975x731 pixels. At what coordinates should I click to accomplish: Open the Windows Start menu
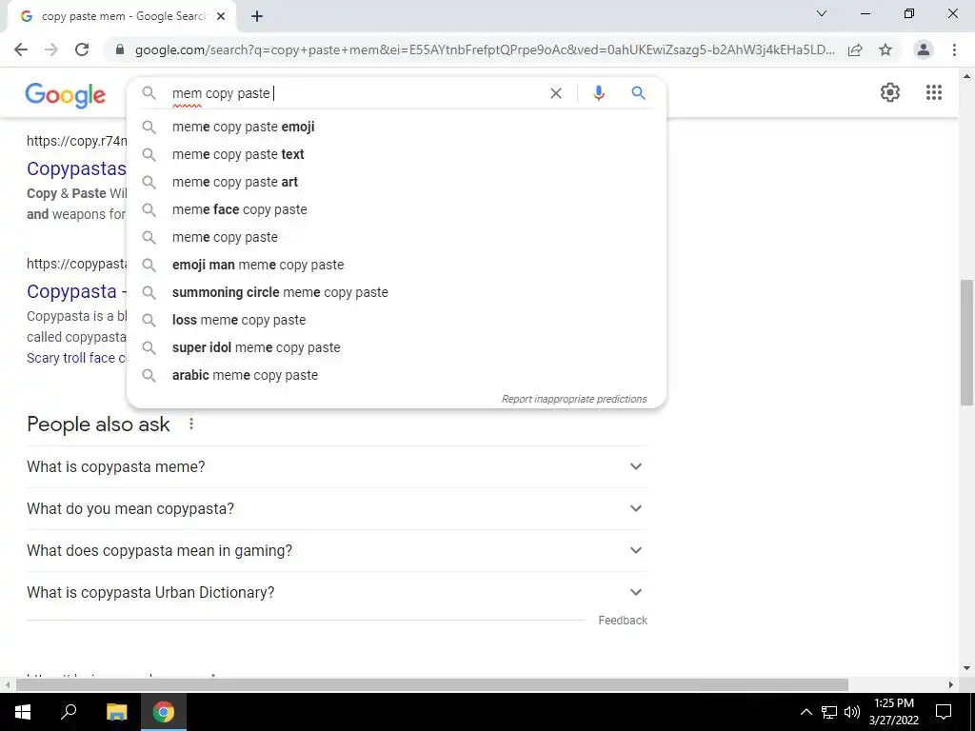[x=23, y=712]
